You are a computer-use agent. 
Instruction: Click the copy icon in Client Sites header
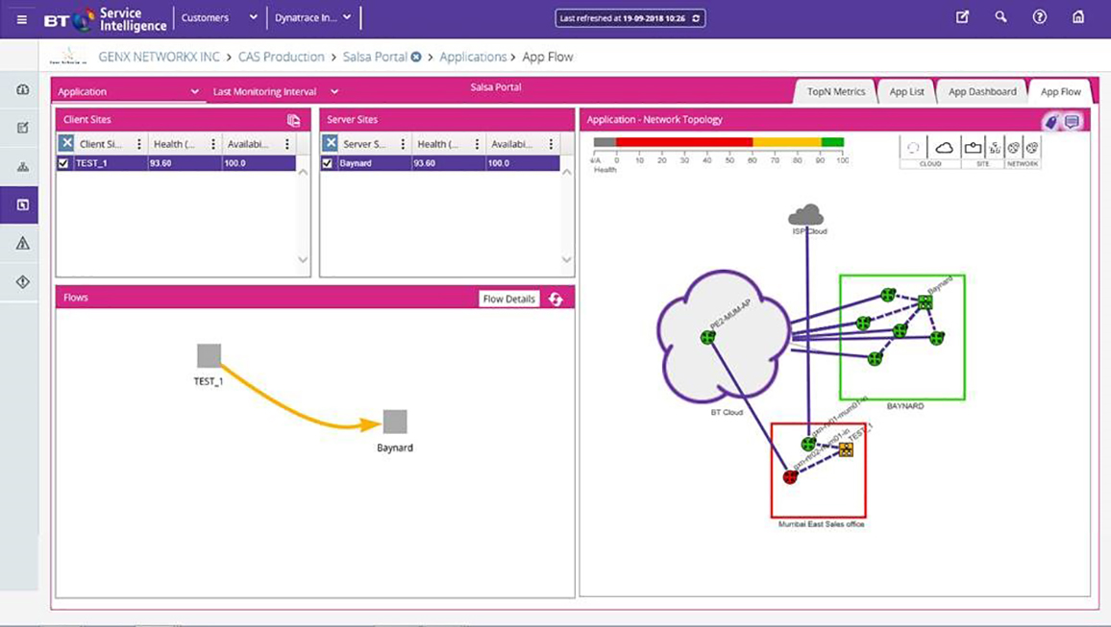293,120
